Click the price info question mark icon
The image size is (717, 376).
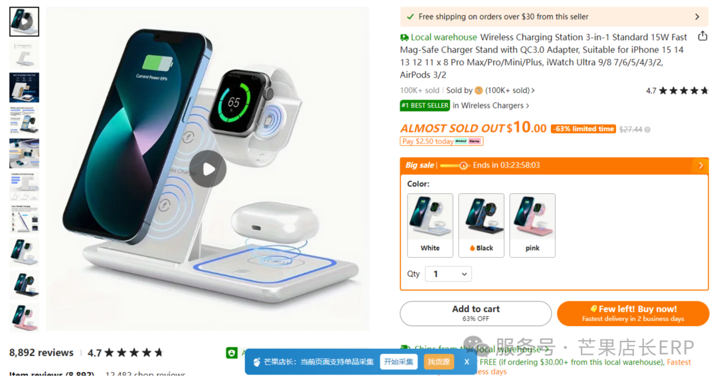click(x=647, y=130)
